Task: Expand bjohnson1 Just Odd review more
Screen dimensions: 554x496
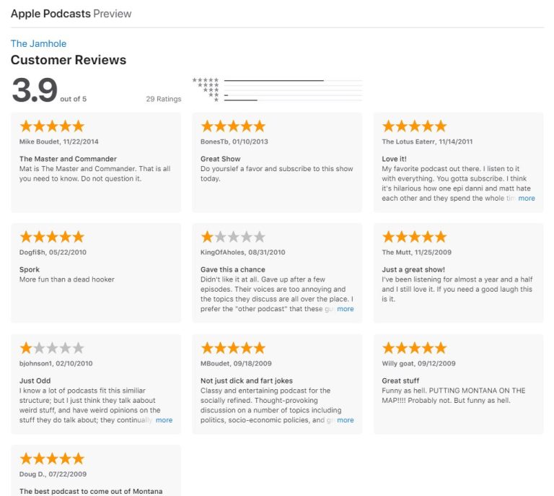Action: tap(164, 420)
